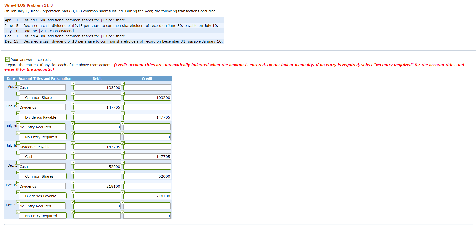Viewport: 476px width, 225px height.
Task: Open the Dec. 1 Common Shares account selector
Action: pos(42,176)
